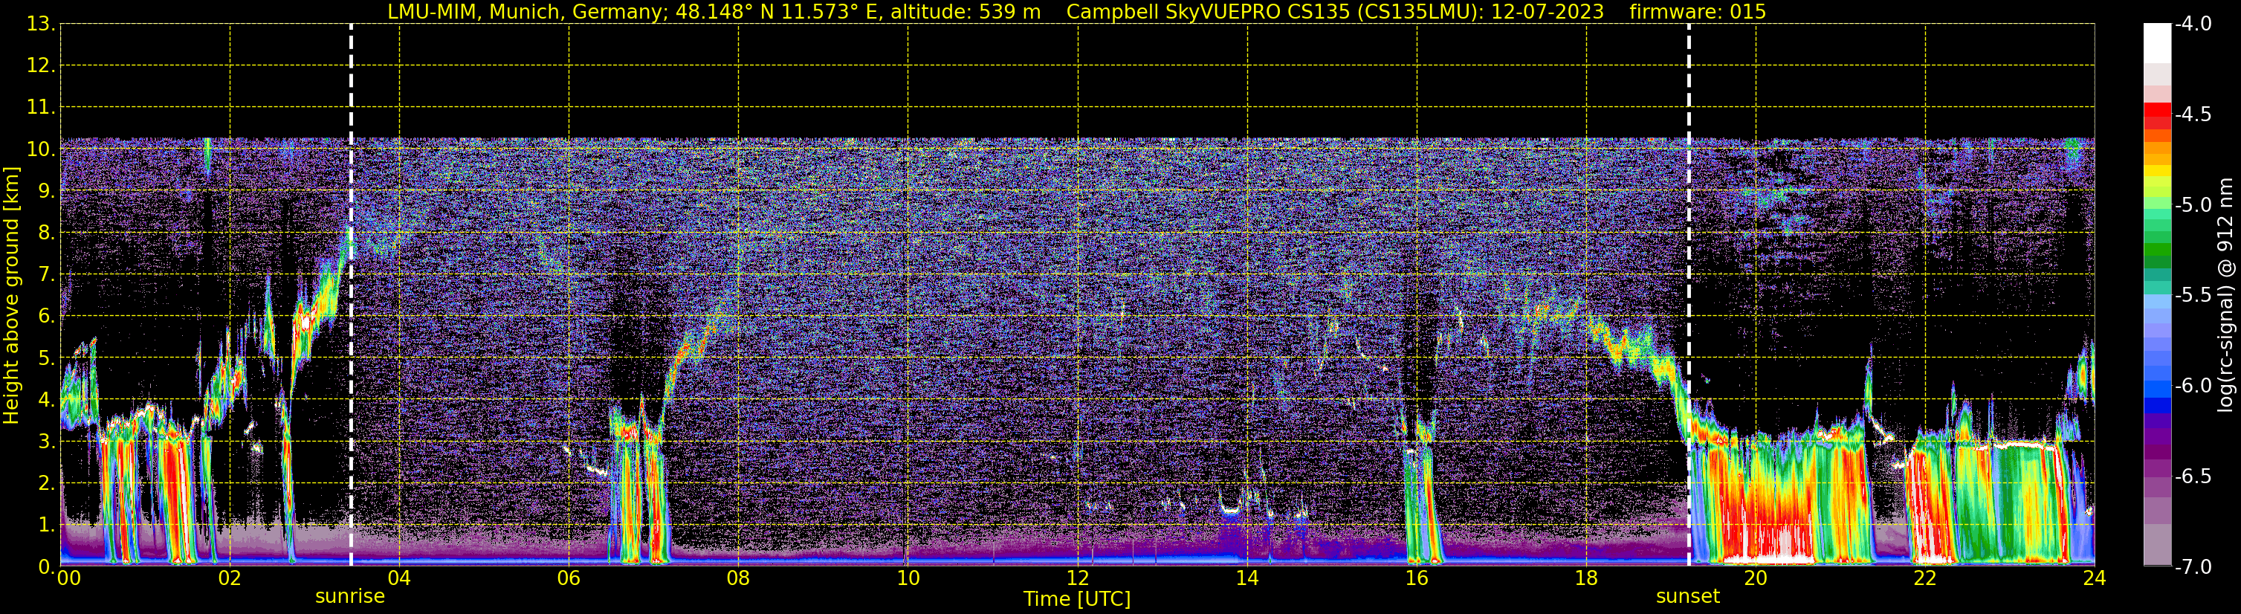Click the '-4.5' colorbar tick label
The width and height of the screenshot is (2241, 614).
coord(2192,114)
